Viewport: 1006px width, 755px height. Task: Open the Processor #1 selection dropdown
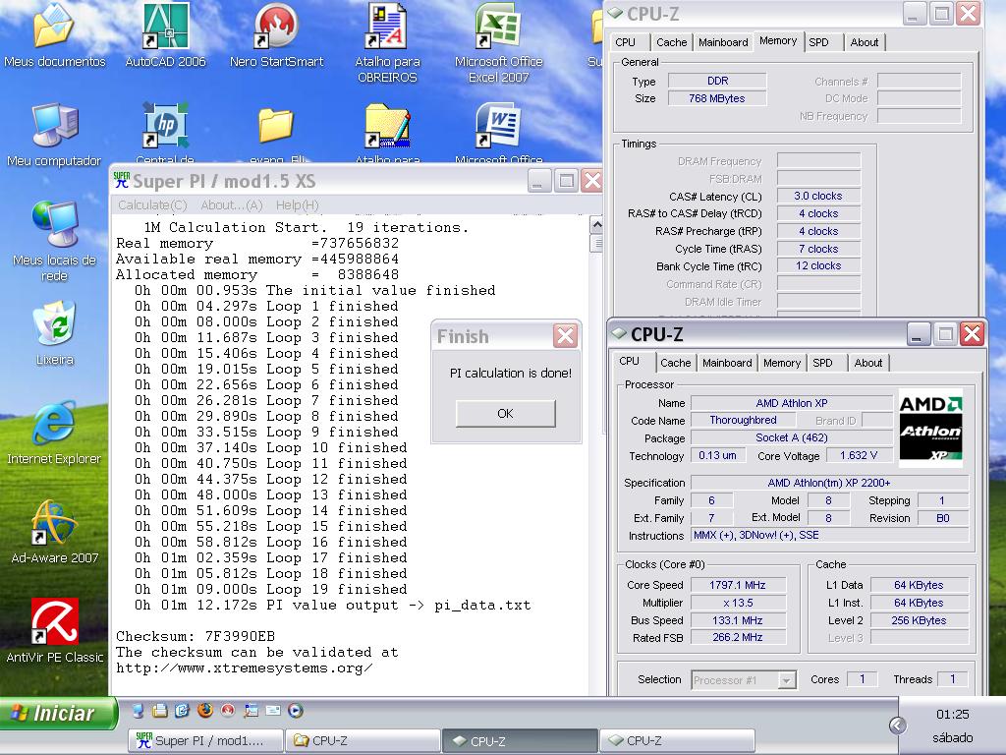745,680
